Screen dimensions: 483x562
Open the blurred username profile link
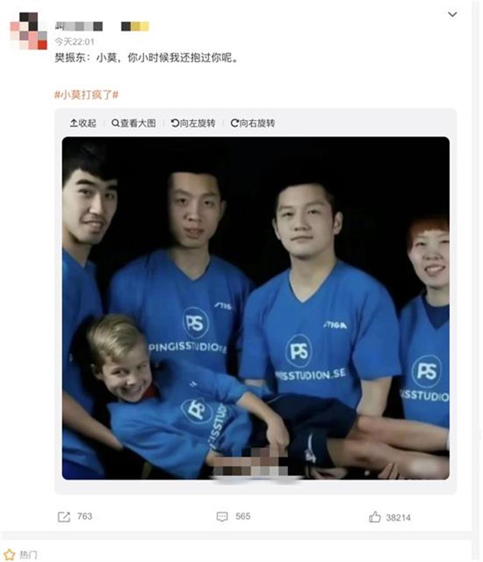pos(79,26)
